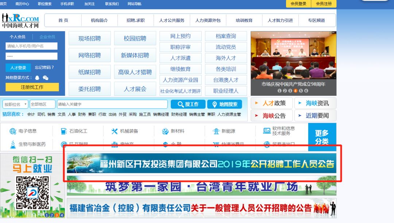
Task: Click the 新能源 power tower icon
Action: point(216,131)
